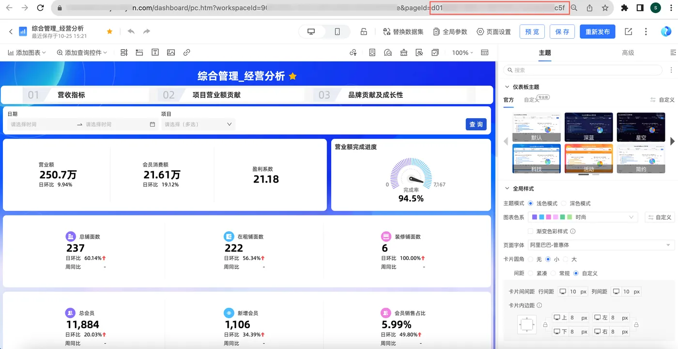Viewport: 678px width, 349px height.
Task: Open 全局参数 global parameters
Action: tap(450, 31)
